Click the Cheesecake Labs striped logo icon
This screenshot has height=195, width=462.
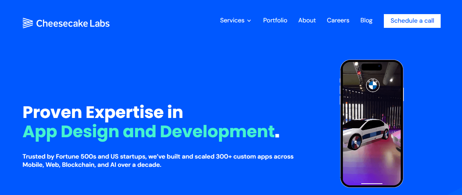[x=28, y=23]
